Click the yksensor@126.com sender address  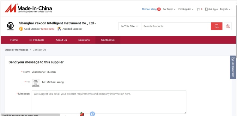click(x=44, y=72)
